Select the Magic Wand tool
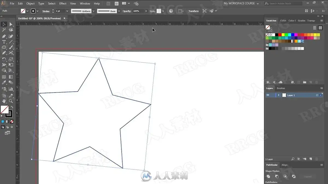Image resolution: width=328 pixels, height=184 pixels. [4, 30]
